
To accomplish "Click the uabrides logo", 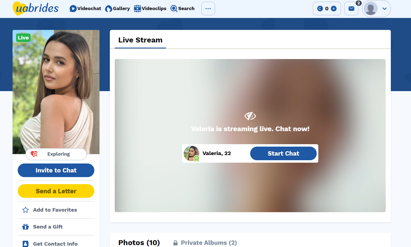I will click(x=36, y=8).
